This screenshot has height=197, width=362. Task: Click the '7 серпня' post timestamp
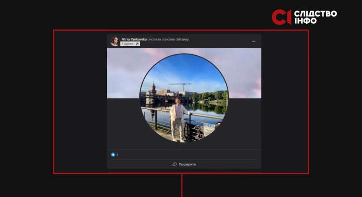127,44
